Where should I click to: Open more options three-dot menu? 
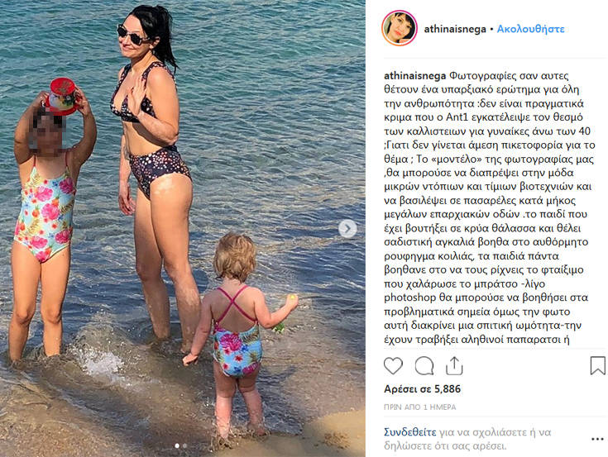coord(597,439)
